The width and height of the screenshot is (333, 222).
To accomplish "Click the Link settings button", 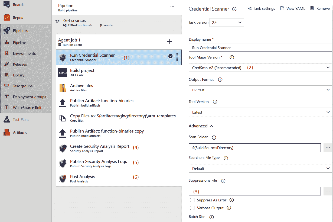I will pos(261,8).
